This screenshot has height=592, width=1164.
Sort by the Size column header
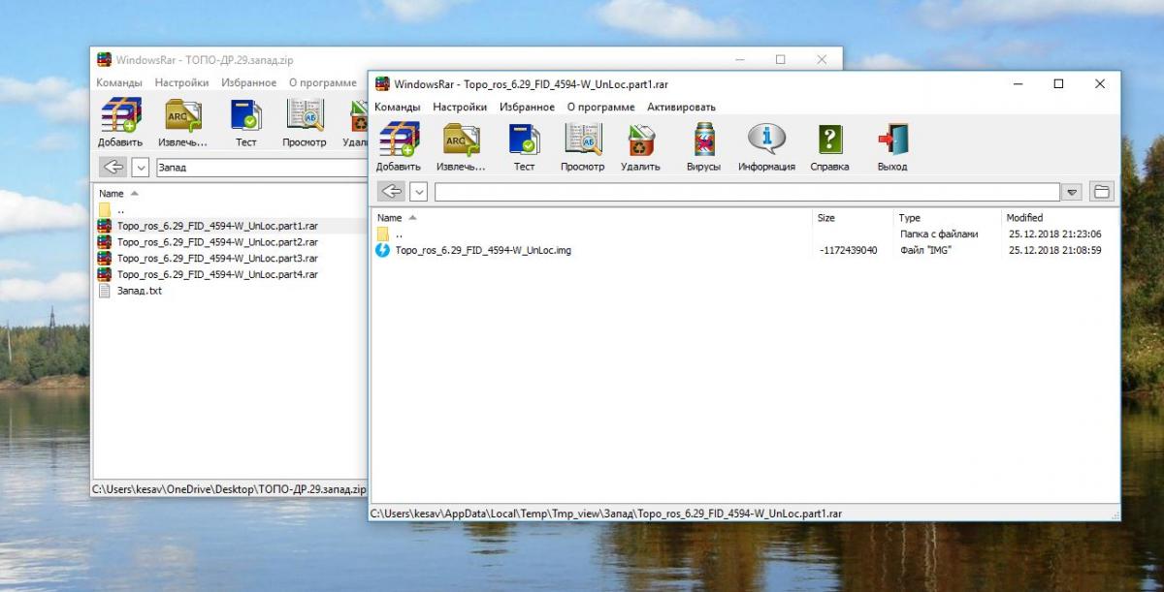(x=826, y=218)
